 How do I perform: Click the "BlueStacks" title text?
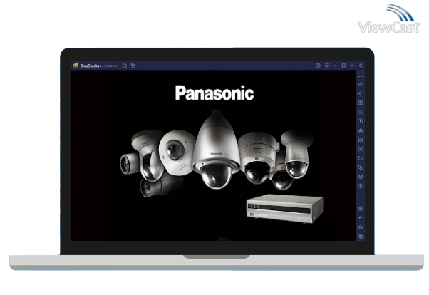[90, 66]
